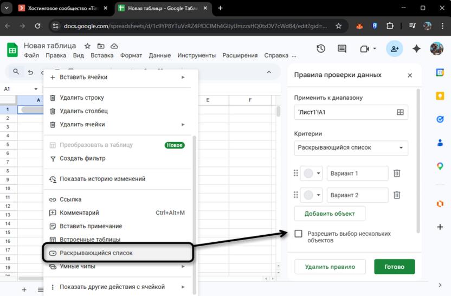Click the Вариант 1 text field
Image resolution: width=451 pixels, height=296 pixels.
click(358, 173)
